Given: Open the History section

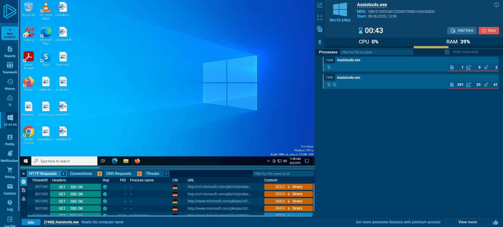Looking at the screenshot, I should click(10, 85).
